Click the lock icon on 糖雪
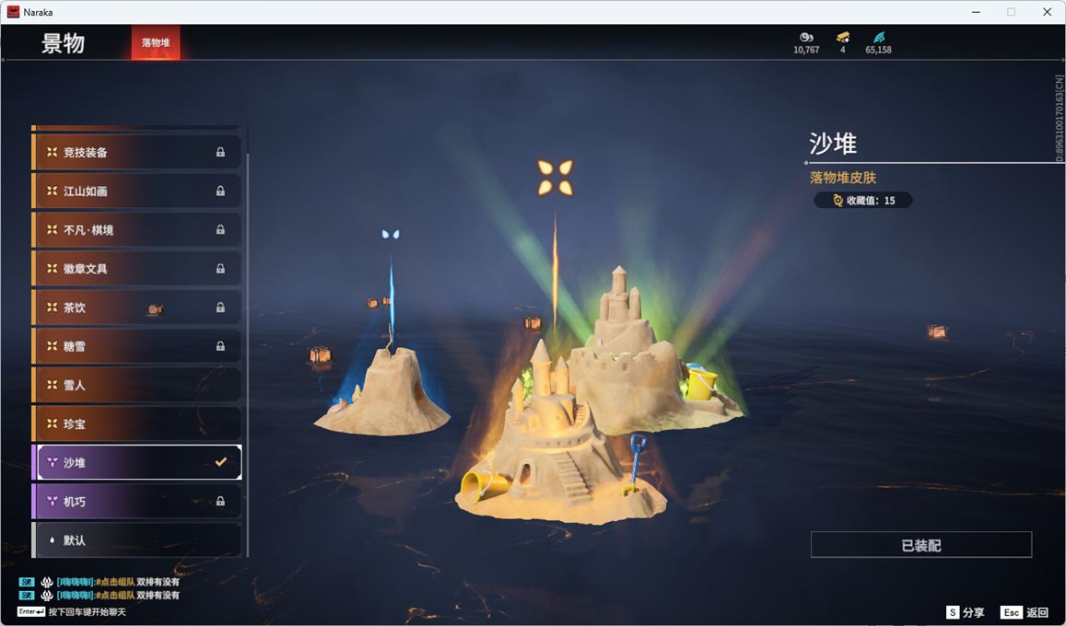 220,345
